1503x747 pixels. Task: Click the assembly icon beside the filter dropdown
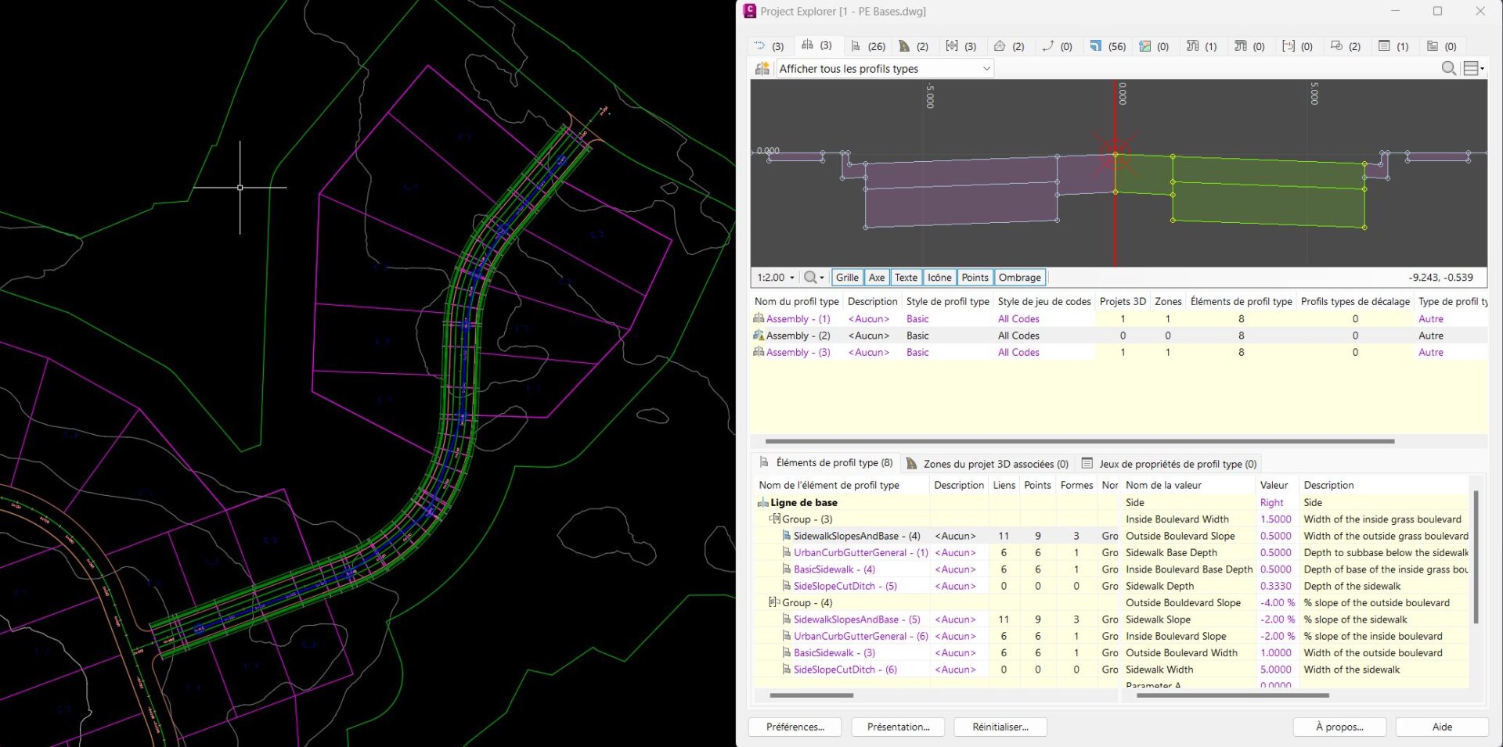[762, 68]
